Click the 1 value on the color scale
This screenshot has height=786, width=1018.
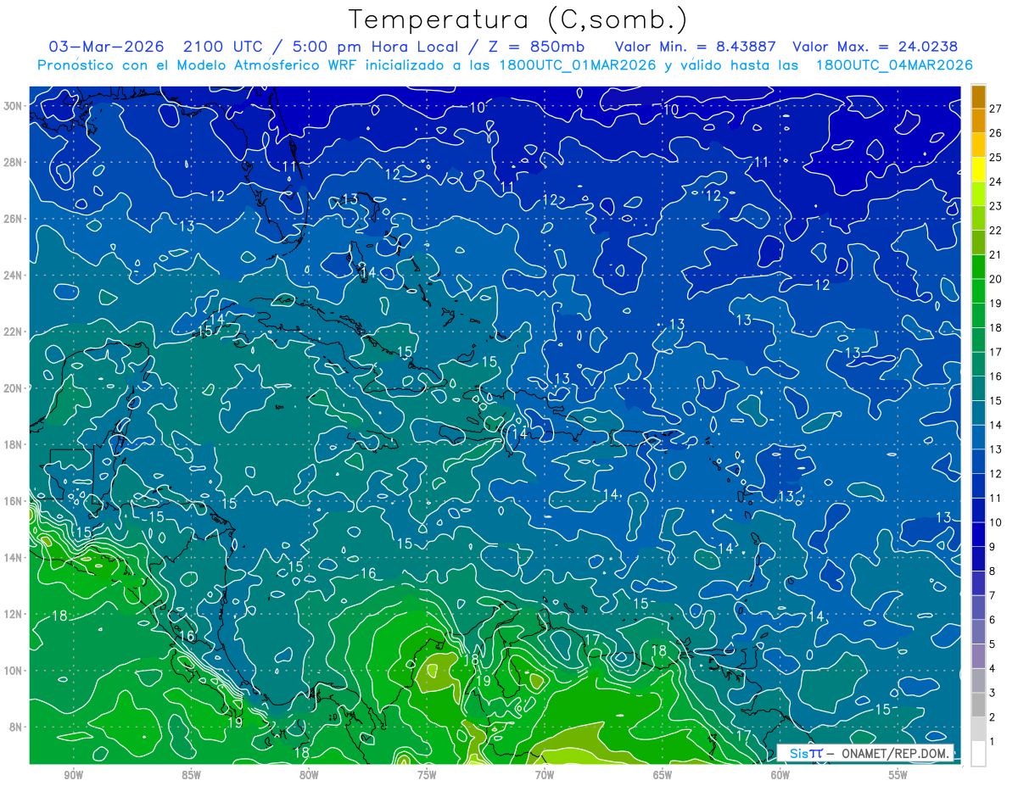993,741
